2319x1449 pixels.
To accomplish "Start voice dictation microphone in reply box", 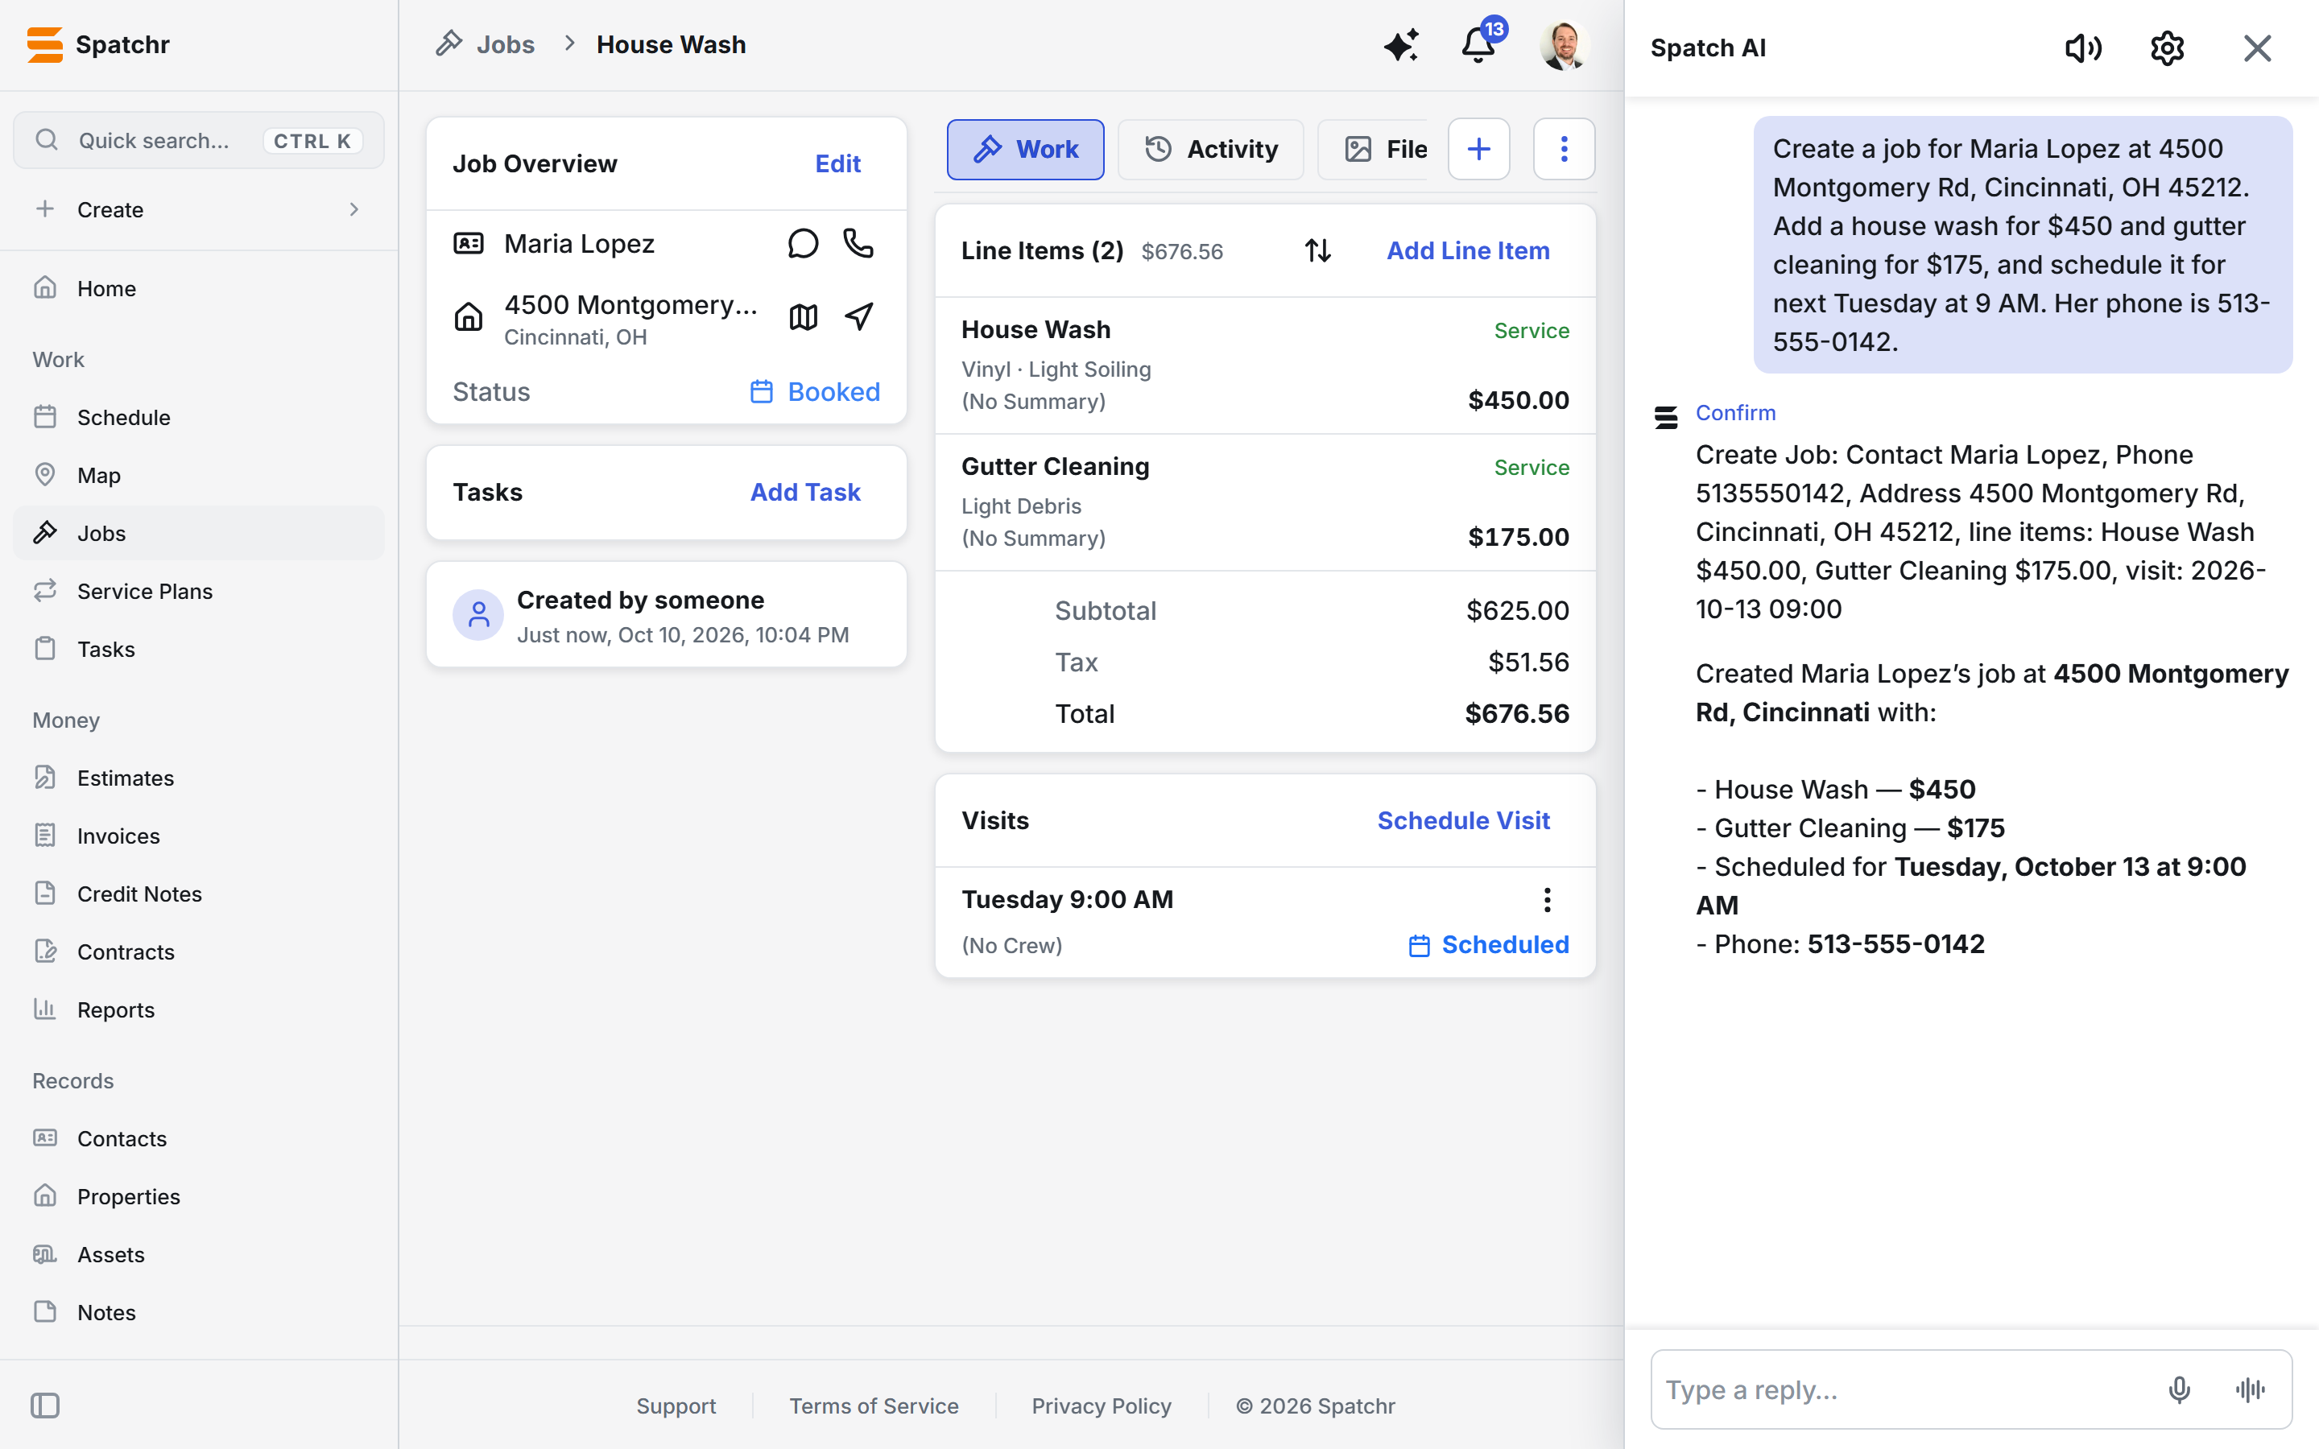I will point(2179,1389).
